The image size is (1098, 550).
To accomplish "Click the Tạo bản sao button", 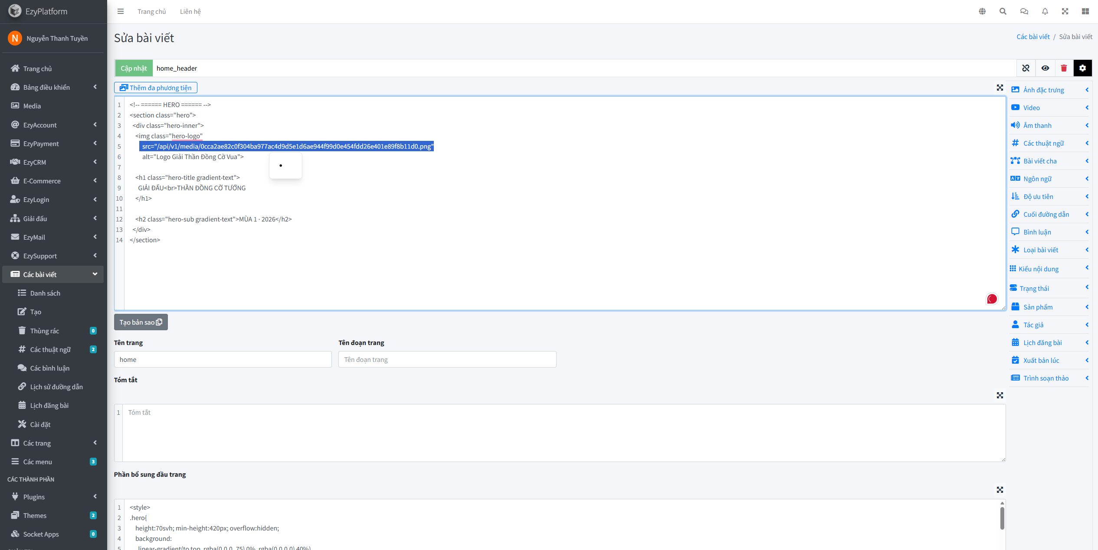I will point(141,322).
